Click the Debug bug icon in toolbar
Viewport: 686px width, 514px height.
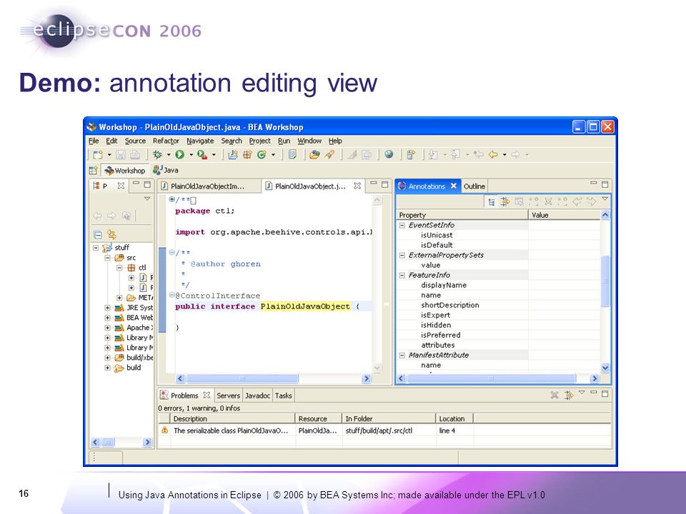point(157,155)
